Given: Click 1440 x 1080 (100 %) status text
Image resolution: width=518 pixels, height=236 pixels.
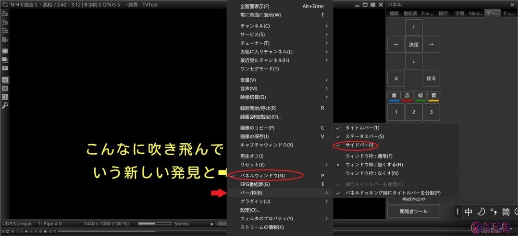Looking at the screenshot, I should (x=106, y=224).
